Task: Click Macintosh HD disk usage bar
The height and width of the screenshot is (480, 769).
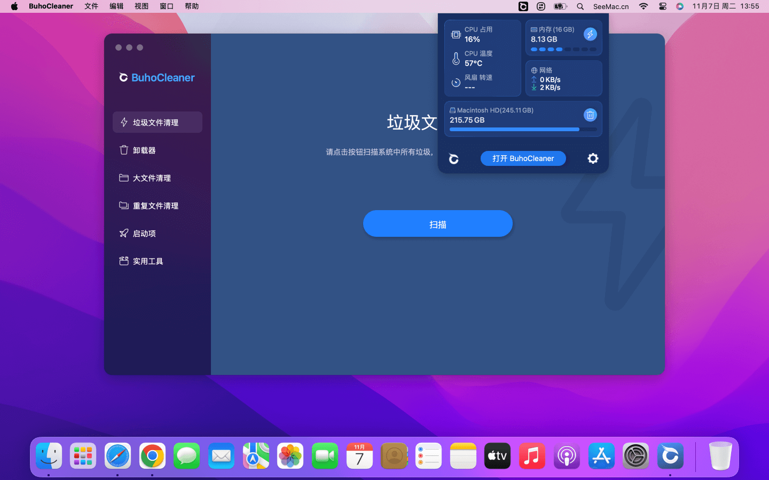Action: pos(523,129)
